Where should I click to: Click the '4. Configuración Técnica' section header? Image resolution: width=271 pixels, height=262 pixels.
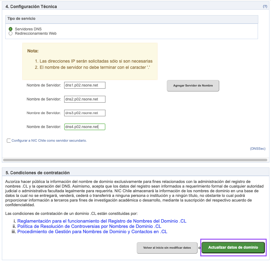31,7
